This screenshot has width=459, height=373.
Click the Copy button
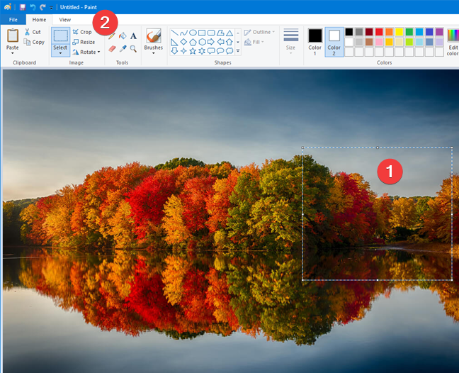coord(34,42)
